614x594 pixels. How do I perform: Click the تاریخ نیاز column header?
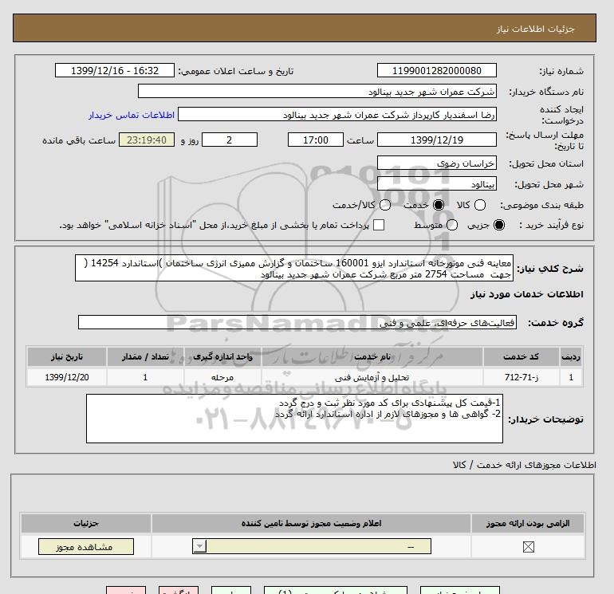67,356
